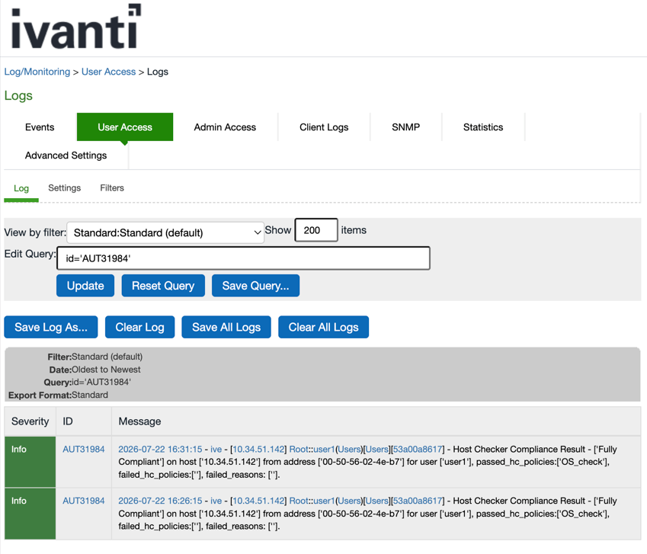
Task: Click the ive link in 16:26:15 row
Action: (216, 501)
